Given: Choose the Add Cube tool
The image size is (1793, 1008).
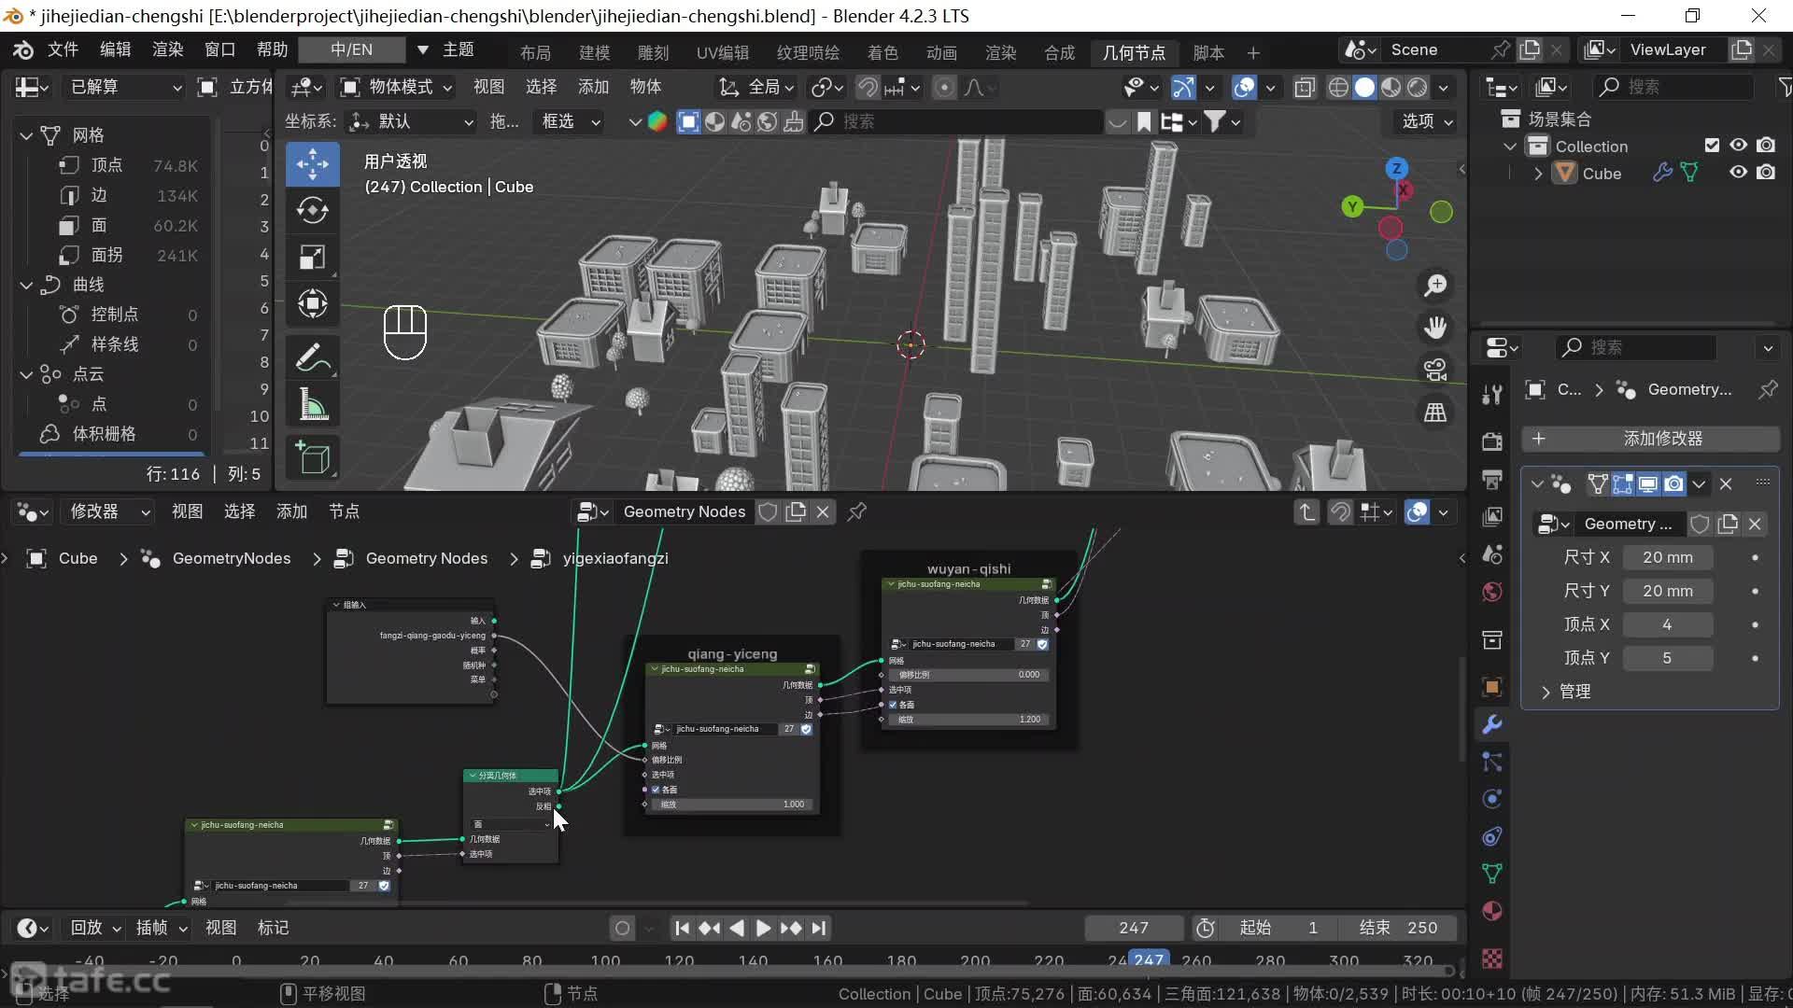Looking at the screenshot, I should (312, 458).
